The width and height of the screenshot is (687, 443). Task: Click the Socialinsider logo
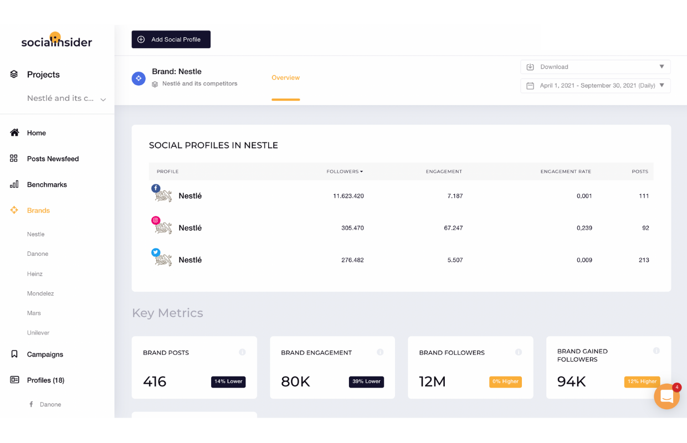coord(57,40)
